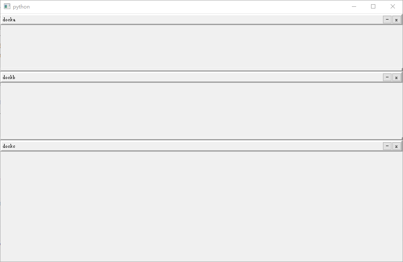Image resolution: width=403 pixels, height=262 pixels.
Task: Focus the empty dockc content area
Action: (201, 206)
